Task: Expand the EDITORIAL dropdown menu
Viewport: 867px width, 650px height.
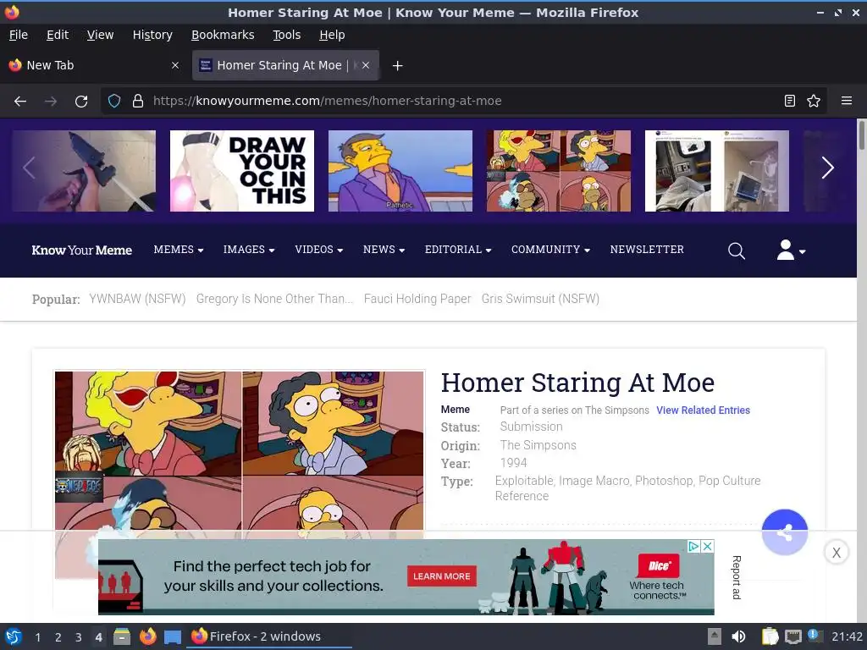Action: [458, 250]
